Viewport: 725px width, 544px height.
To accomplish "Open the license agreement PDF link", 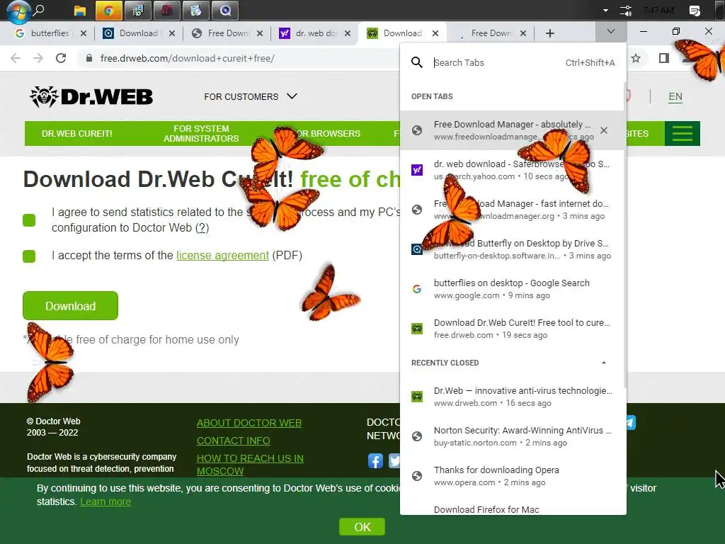I will click(222, 255).
